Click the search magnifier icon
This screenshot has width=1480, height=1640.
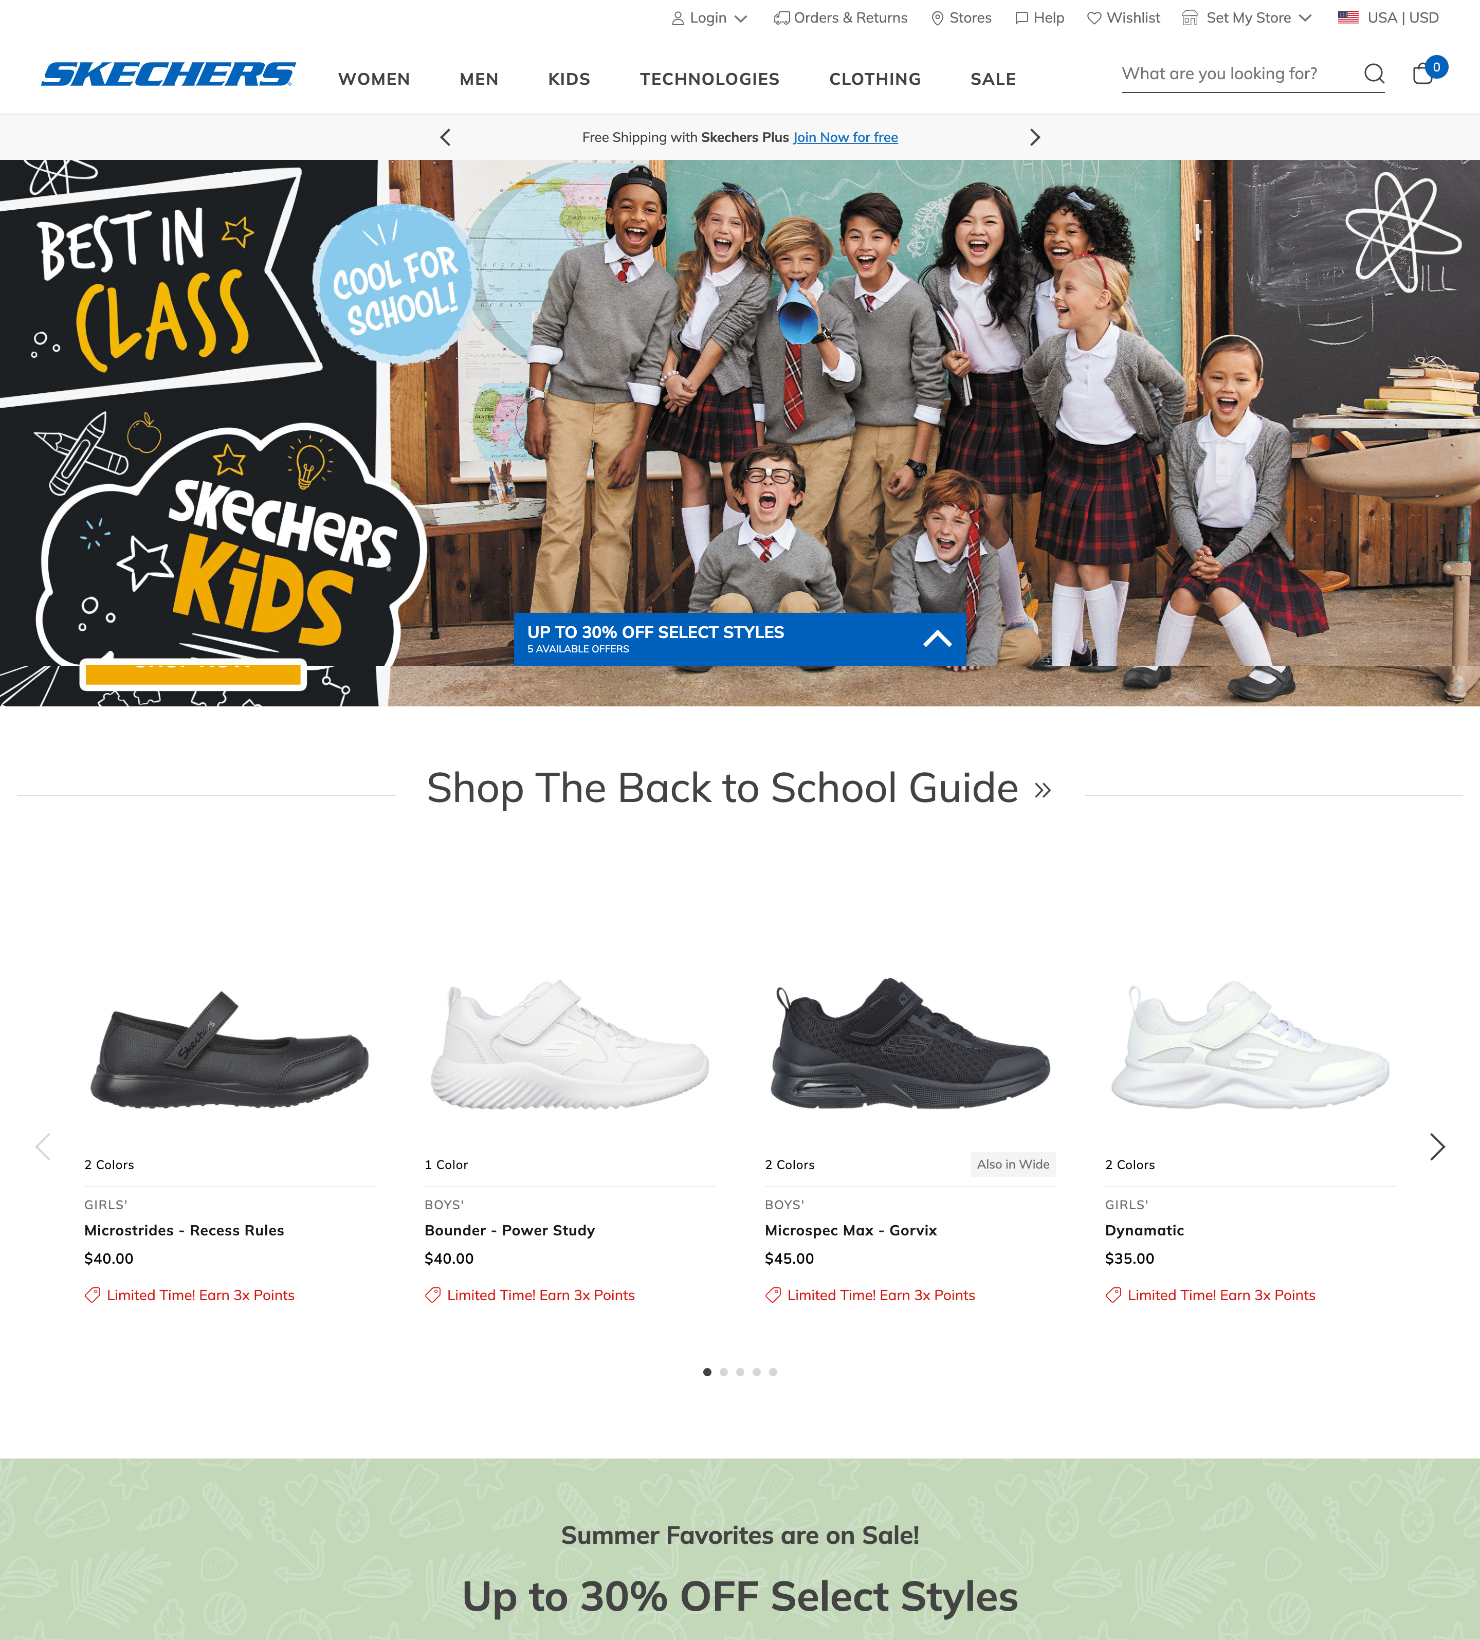pyautogui.click(x=1374, y=74)
